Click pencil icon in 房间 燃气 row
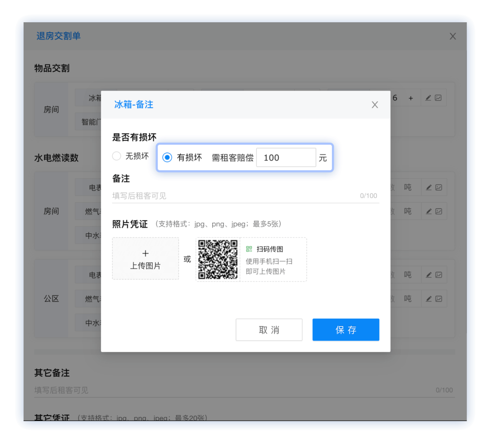 429,211
